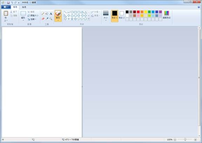Pick the yellow color swatch

[146, 12]
